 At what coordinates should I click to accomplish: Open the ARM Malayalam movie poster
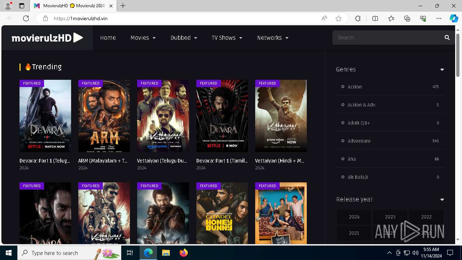click(x=104, y=116)
